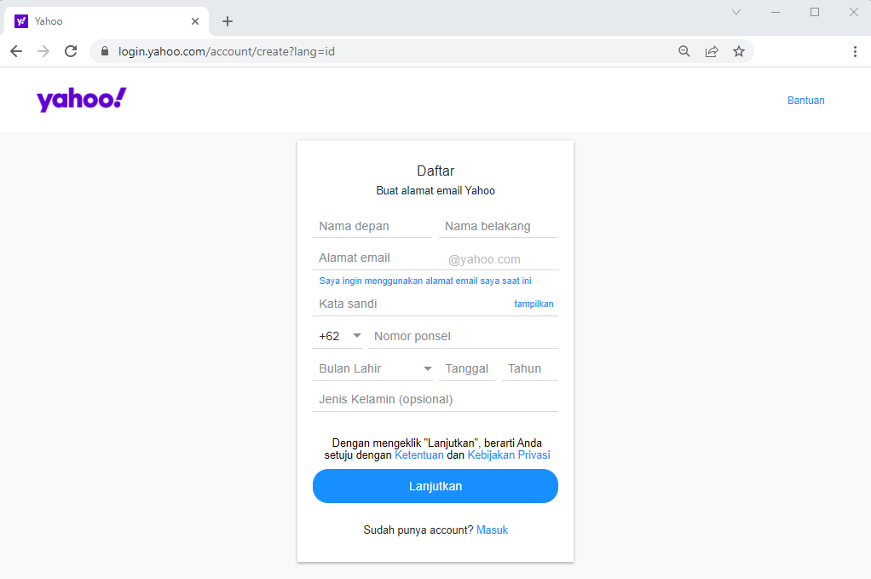Open the Bulan Lahir month dropdown

click(x=373, y=368)
